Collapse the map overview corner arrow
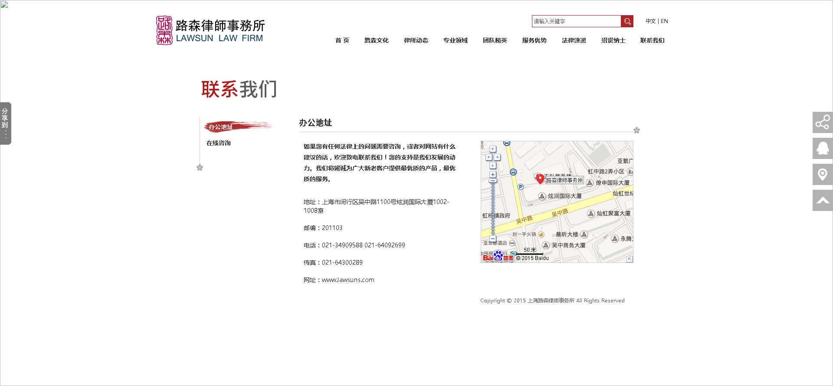This screenshot has height=386, width=833. pos(630,259)
